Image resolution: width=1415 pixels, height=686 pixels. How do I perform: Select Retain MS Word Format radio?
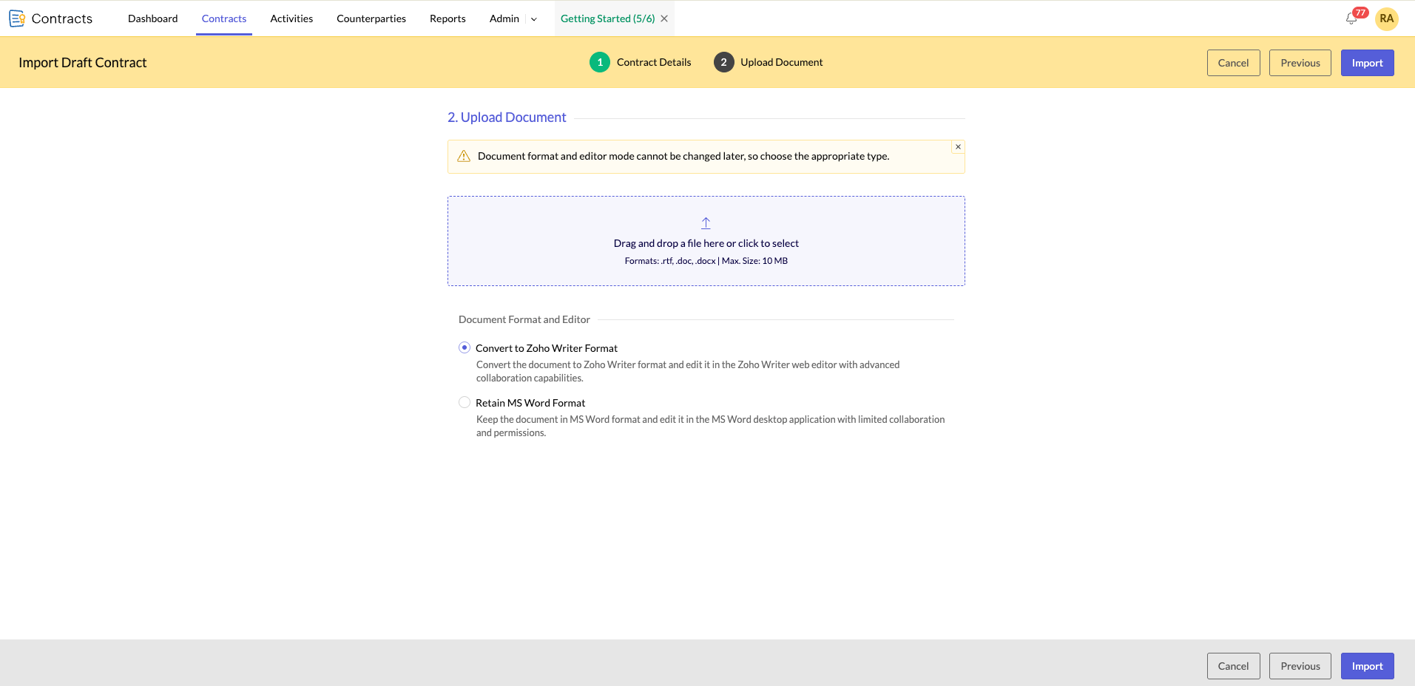click(465, 402)
